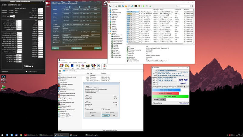Image resolution: width=243 pixels, height=137 pixels.
Task: Click the Refresh icon in AIDA64 Extreme toolbar
Action: (x=110, y=6)
